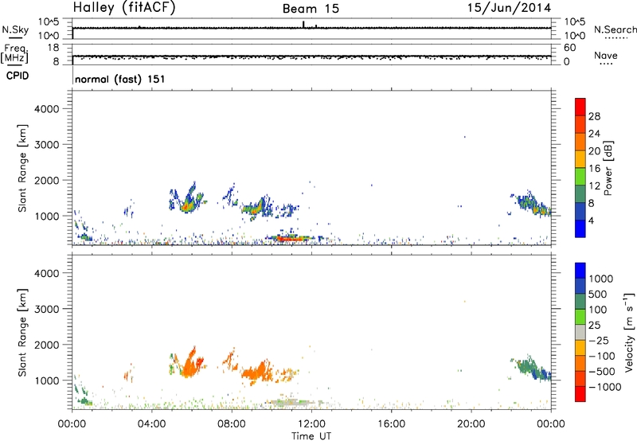This screenshot has width=637, height=441.
Task: Click the red high-power echo near 11:00 in power panel
Action: tap(289, 239)
